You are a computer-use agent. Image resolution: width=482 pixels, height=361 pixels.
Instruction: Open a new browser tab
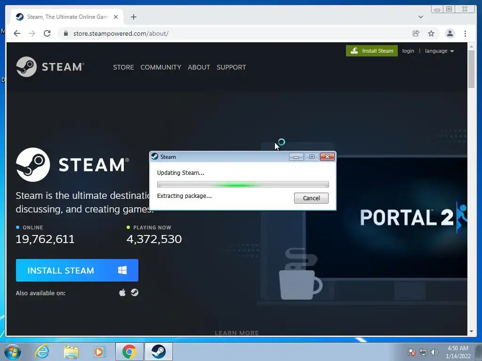133,17
